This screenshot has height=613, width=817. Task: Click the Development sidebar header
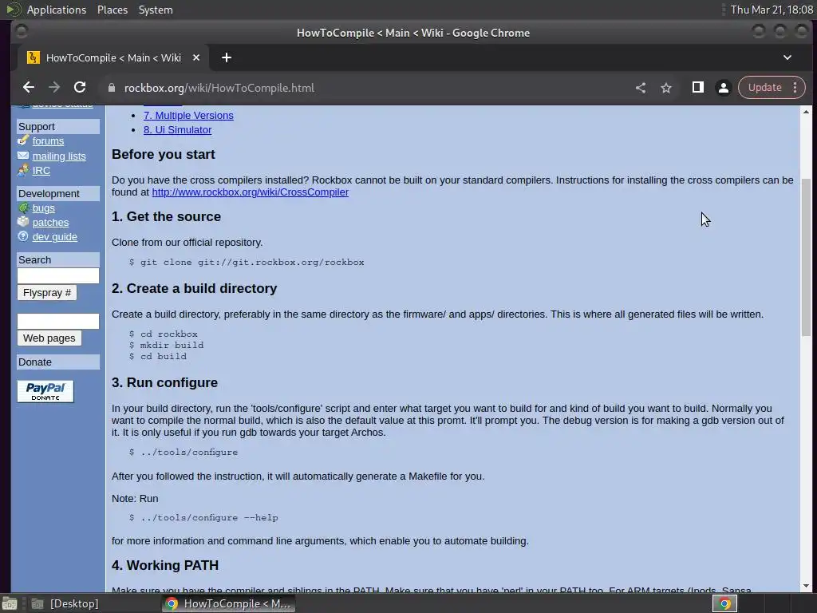[x=57, y=193]
